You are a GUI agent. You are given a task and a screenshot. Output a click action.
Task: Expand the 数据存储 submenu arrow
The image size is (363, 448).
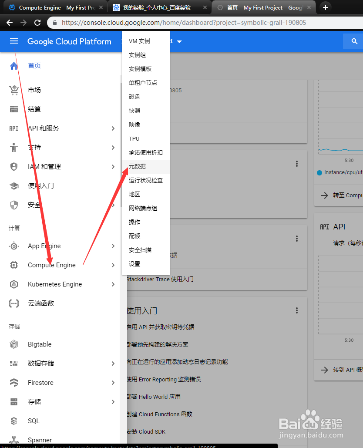tap(113, 364)
